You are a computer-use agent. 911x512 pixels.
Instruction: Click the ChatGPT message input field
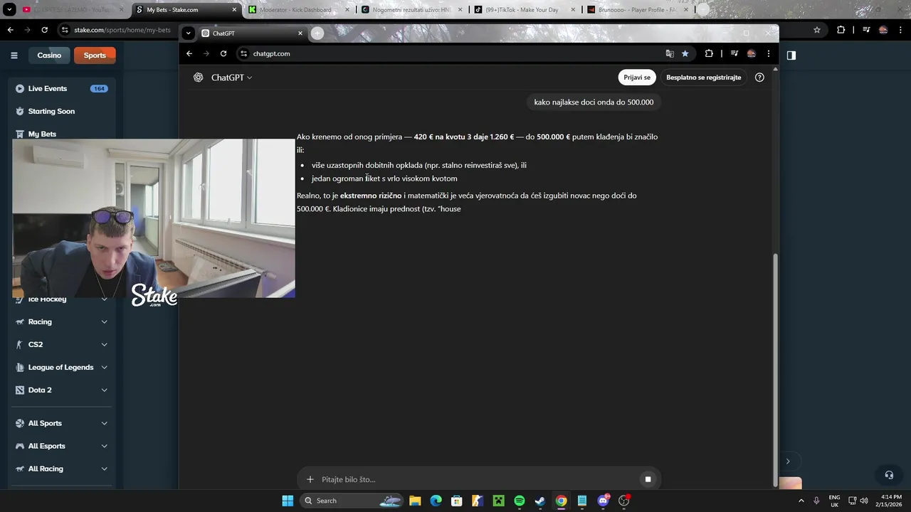click(477, 479)
